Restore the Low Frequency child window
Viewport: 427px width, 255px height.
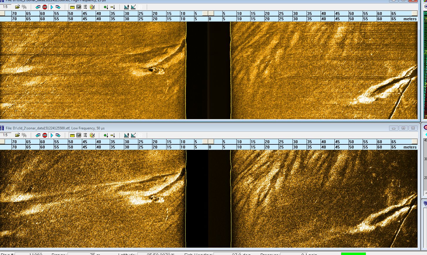click(403, 128)
